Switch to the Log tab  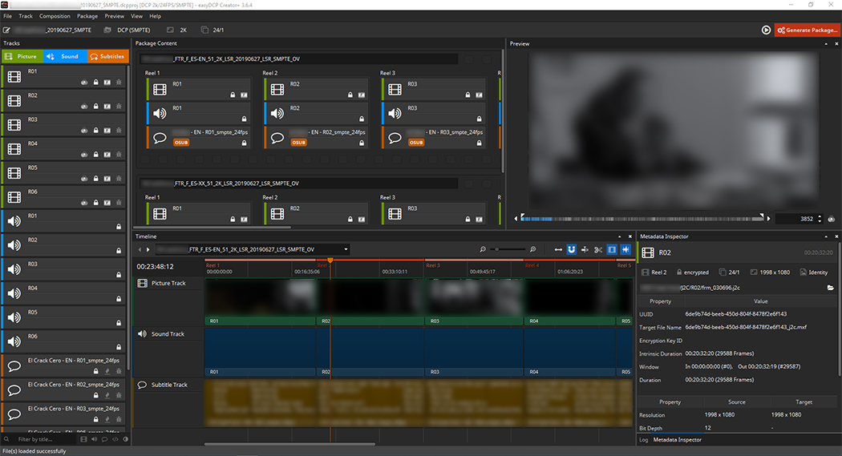(x=643, y=440)
